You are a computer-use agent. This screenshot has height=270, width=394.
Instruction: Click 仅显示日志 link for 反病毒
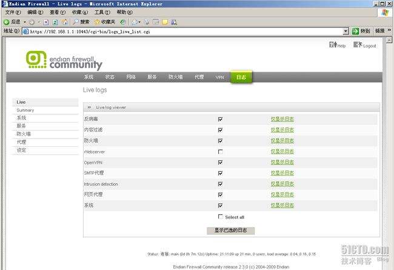282,119
